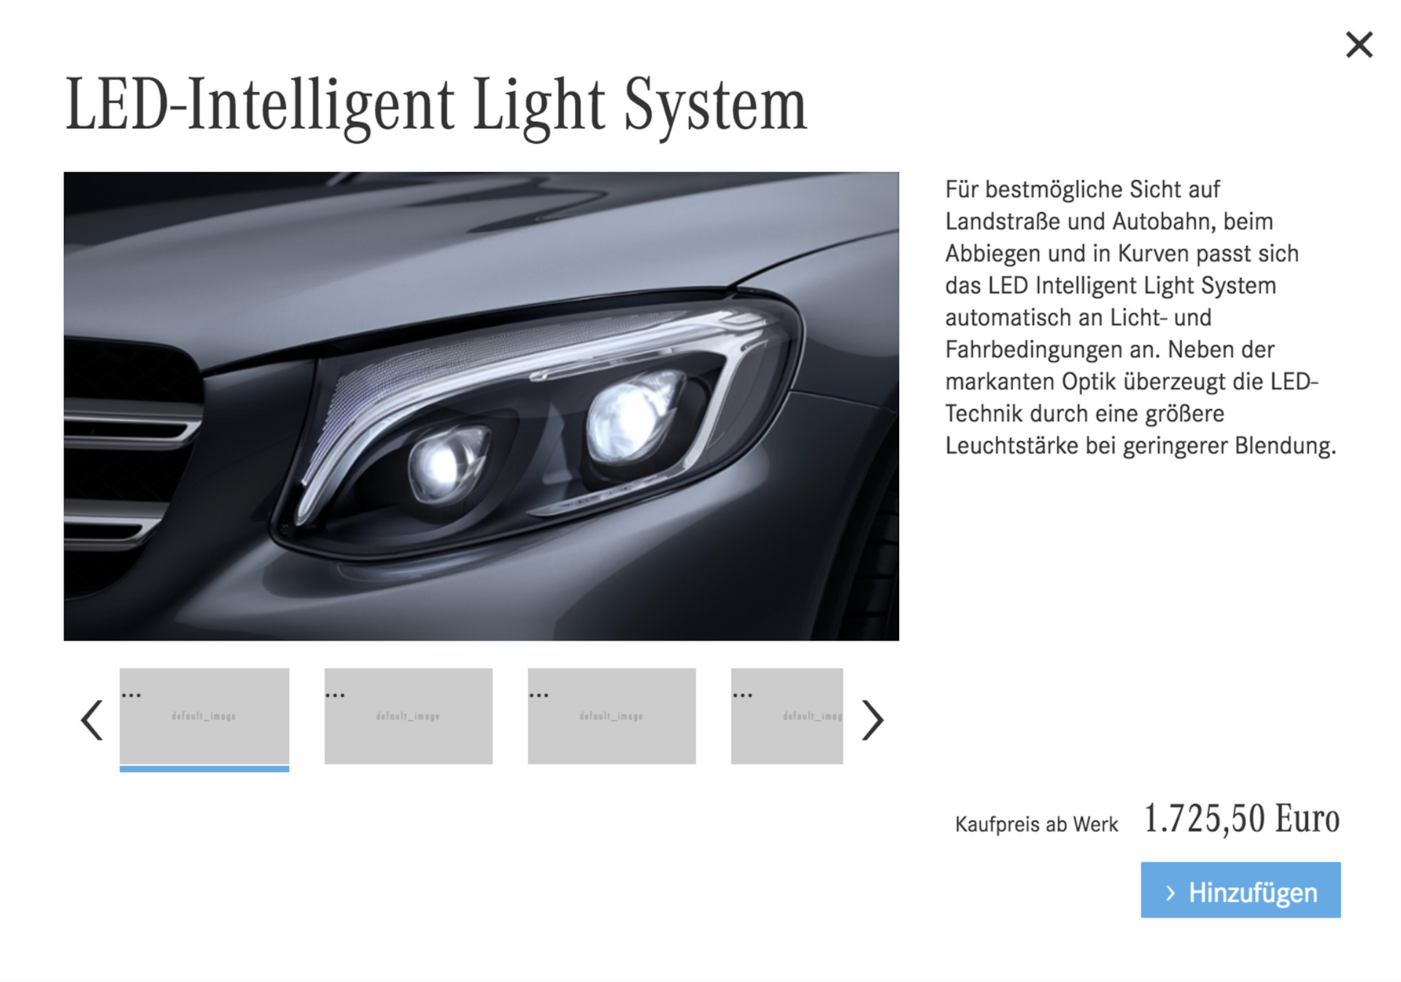Screen dimensions: 1401x982
Task: Click the LED-Intelligent Light System heading
Action: click(436, 106)
